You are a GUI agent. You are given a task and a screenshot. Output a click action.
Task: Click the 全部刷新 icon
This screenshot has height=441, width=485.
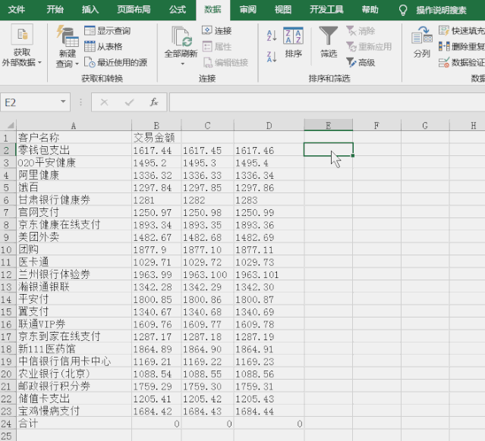click(x=181, y=36)
